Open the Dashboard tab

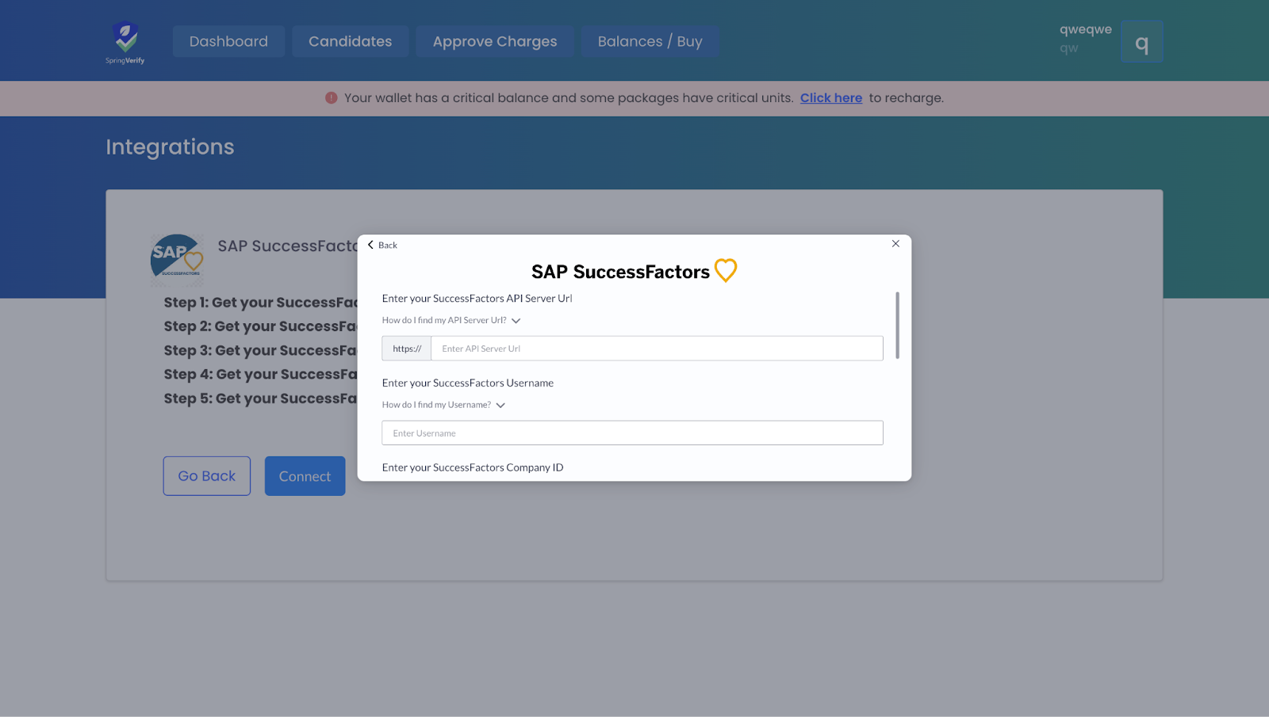coord(228,41)
